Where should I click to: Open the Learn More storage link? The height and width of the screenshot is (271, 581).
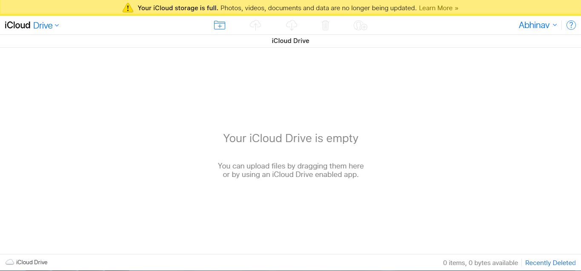pyautogui.click(x=438, y=8)
